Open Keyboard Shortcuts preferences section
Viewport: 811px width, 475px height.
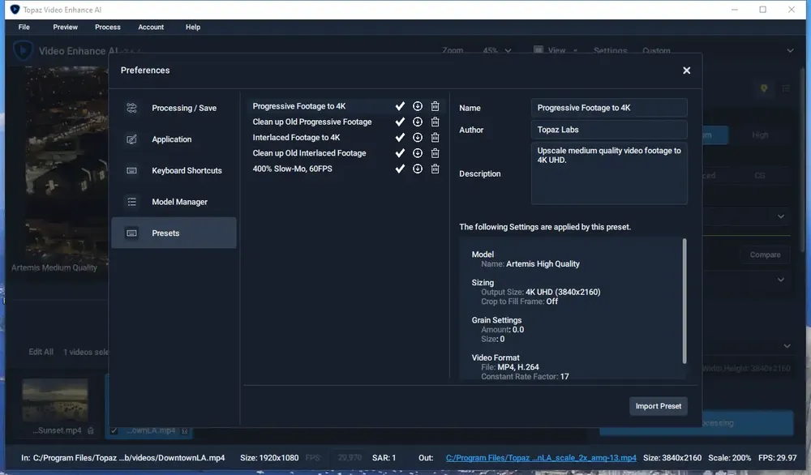[174, 170]
